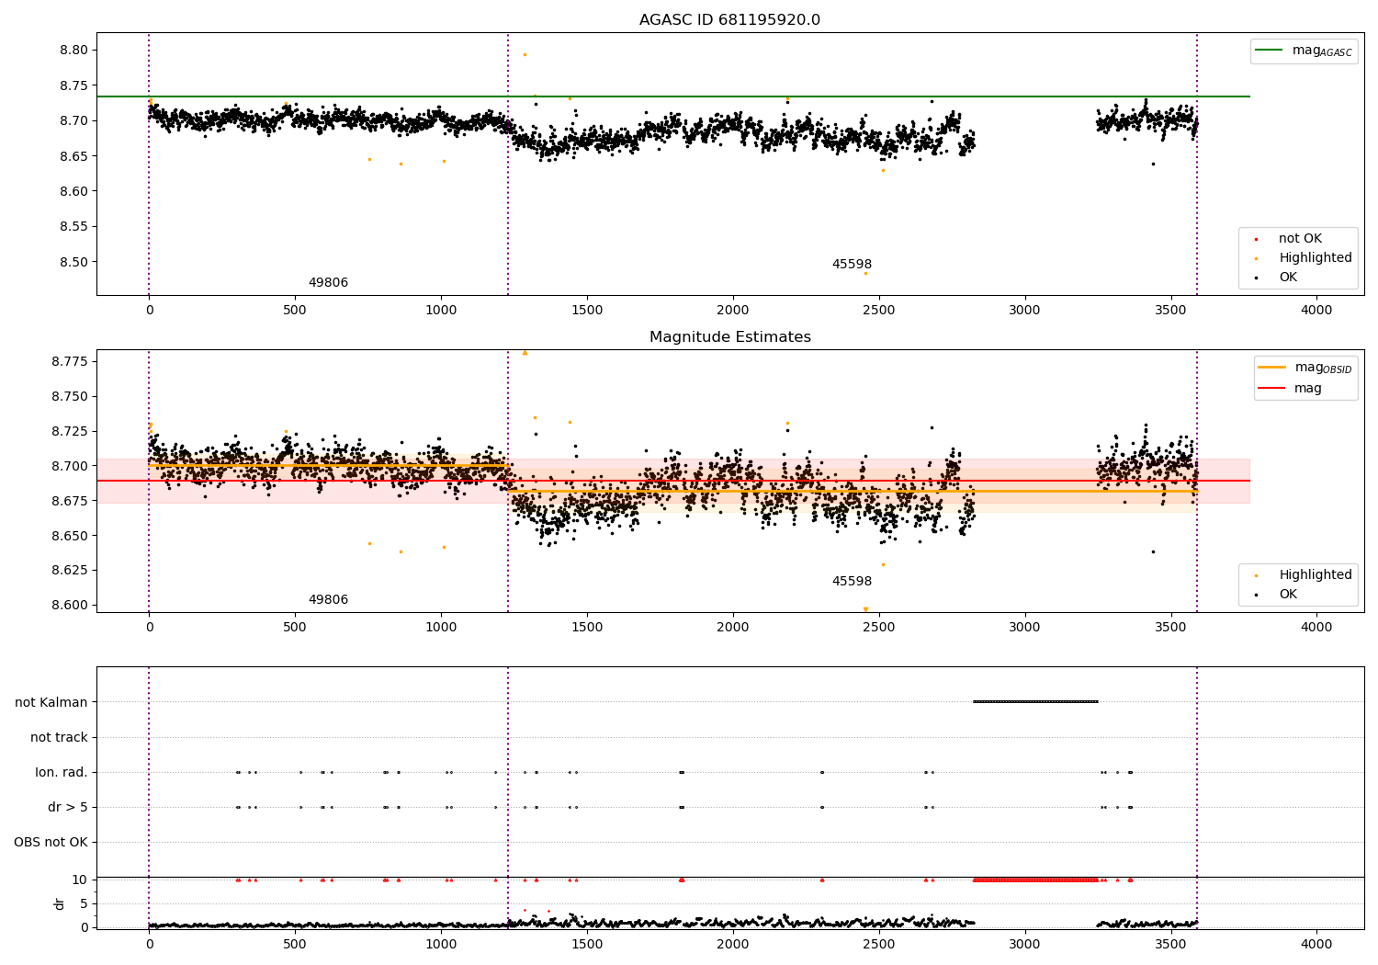1378x965 pixels.
Task: Click "OK" in the Magnitude Estimates legend
Action: coord(1288,595)
